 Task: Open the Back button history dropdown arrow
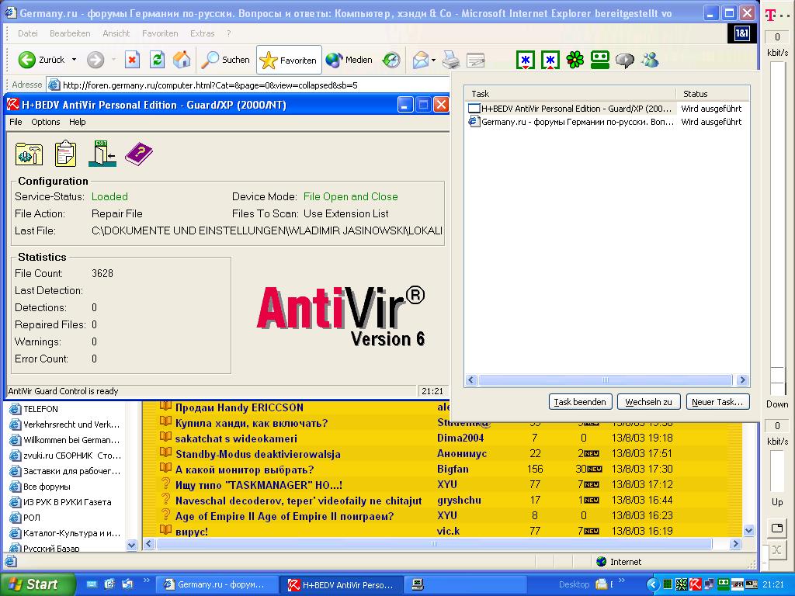74,60
